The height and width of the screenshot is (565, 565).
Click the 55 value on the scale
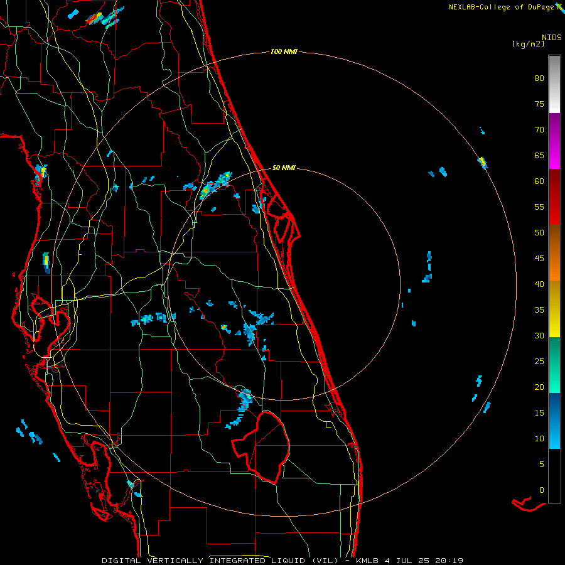point(539,207)
